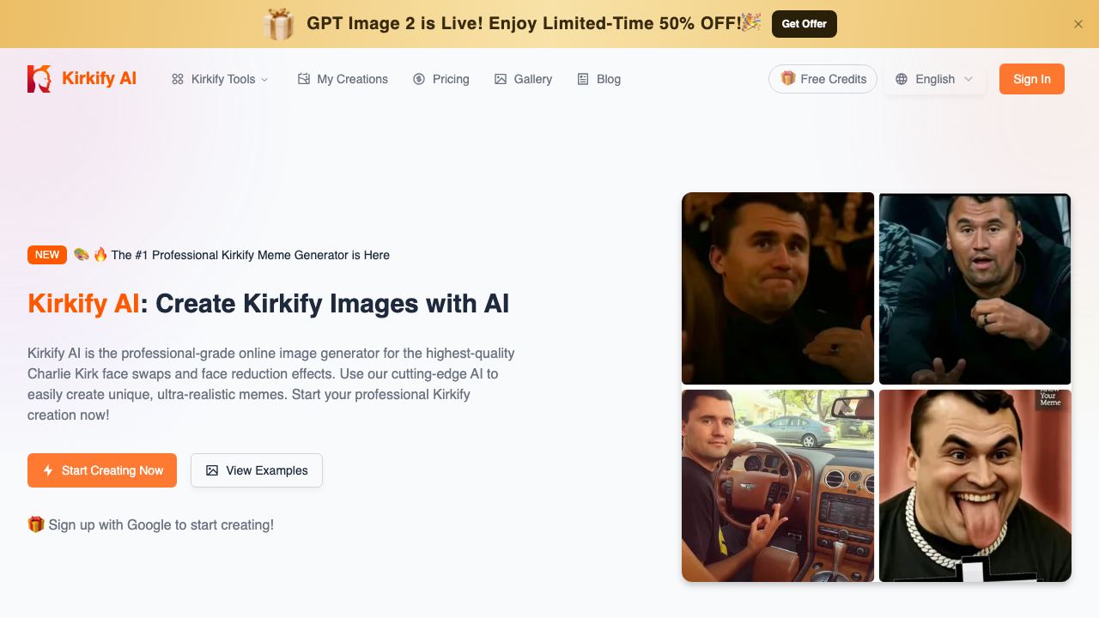Click the gift emoji near sign-up text
Image resolution: width=1099 pixels, height=618 pixels.
(x=36, y=524)
